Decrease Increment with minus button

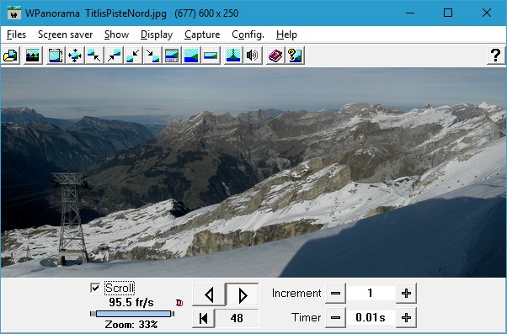click(x=335, y=294)
